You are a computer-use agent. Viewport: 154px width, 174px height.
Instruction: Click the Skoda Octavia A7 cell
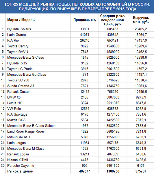[x=21, y=86]
